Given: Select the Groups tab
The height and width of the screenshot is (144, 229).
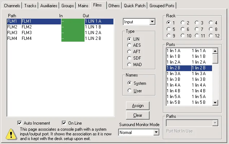Looking at the screenshot, I should (68, 6).
